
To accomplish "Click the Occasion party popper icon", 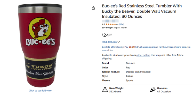I will (x=153, y=90).
